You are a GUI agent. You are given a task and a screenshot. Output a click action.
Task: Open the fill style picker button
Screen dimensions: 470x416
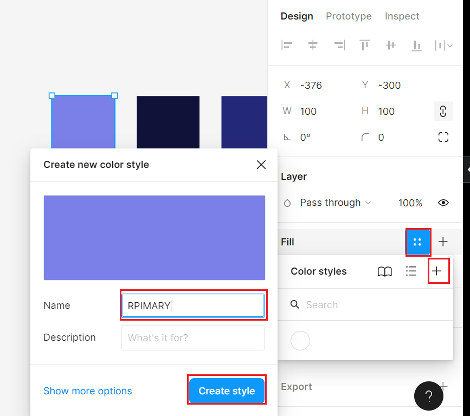[x=418, y=242]
